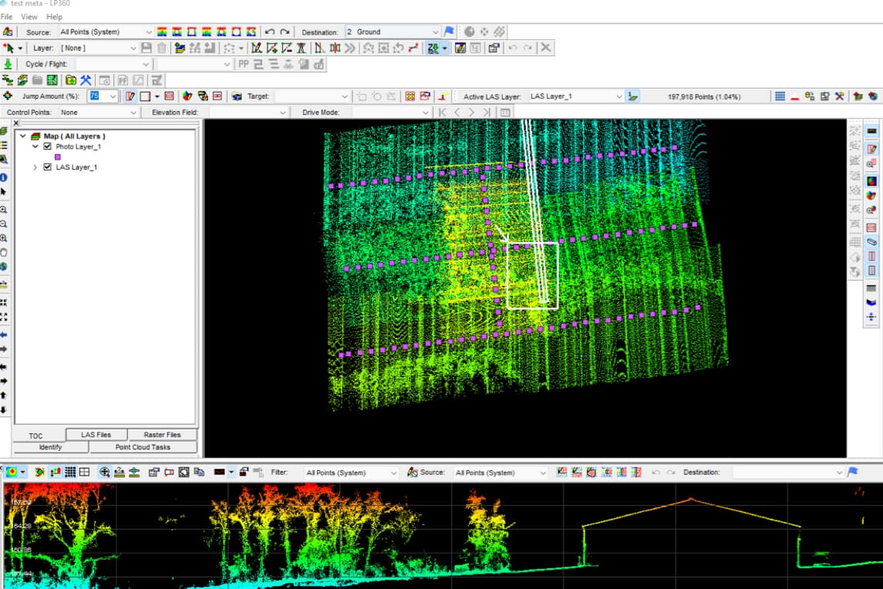The height and width of the screenshot is (589, 883).
Task: Click the blue flag next to Ground destination
Action: click(x=449, y=32)
